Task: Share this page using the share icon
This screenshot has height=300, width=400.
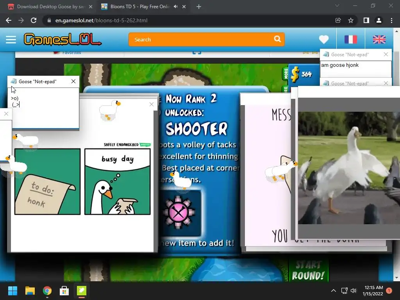Action: [338, 20]
